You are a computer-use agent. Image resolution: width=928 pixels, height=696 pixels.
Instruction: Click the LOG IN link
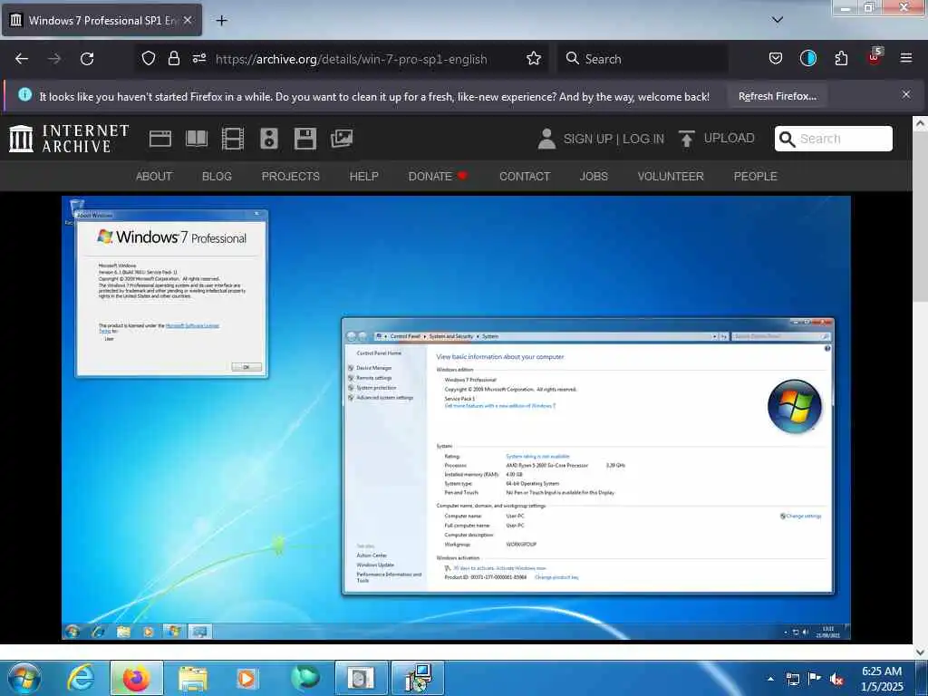tap(643, 139)
